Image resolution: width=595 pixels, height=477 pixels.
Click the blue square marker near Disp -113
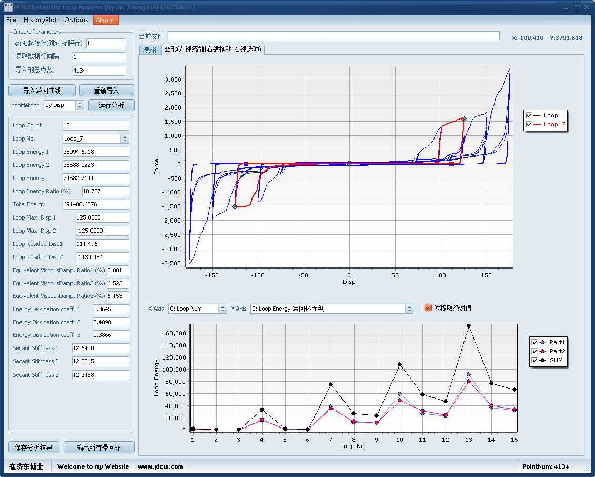246,164
